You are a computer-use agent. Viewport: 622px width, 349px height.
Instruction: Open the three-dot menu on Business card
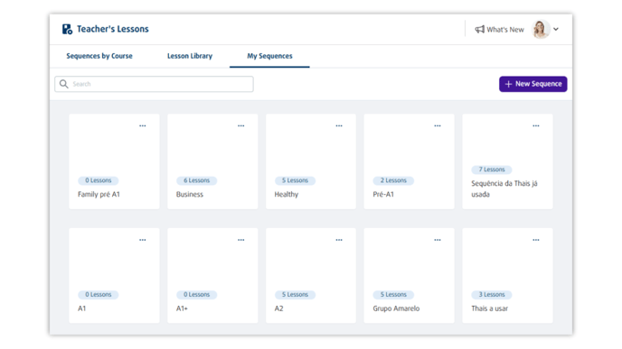tap(240, 126)
